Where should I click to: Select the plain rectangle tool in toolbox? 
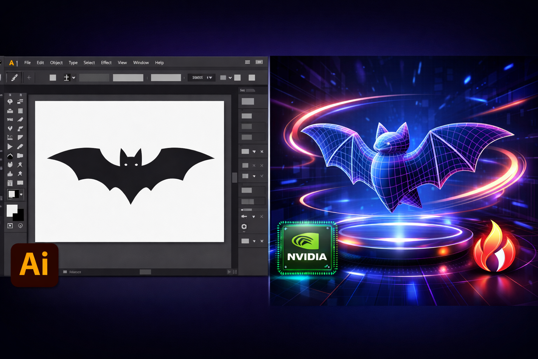click(x=20, y=183)
